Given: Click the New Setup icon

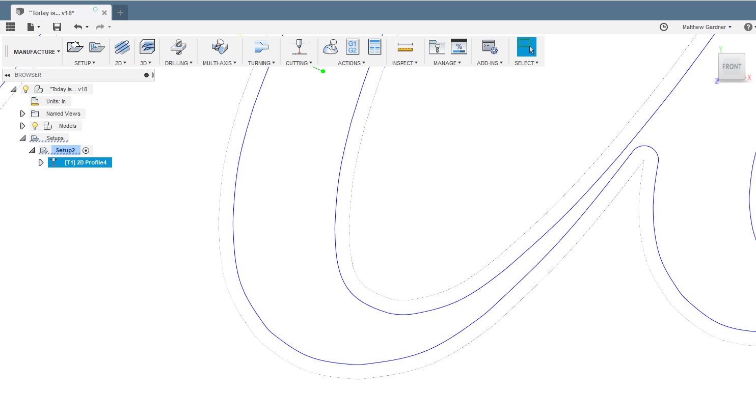Looking at the screenshot, I should coord(75,47).
